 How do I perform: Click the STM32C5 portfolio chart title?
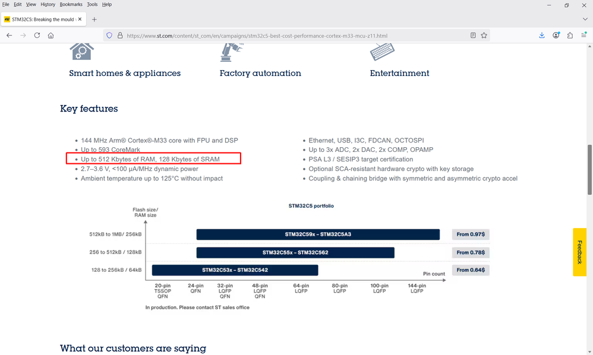tap(311, 206)
